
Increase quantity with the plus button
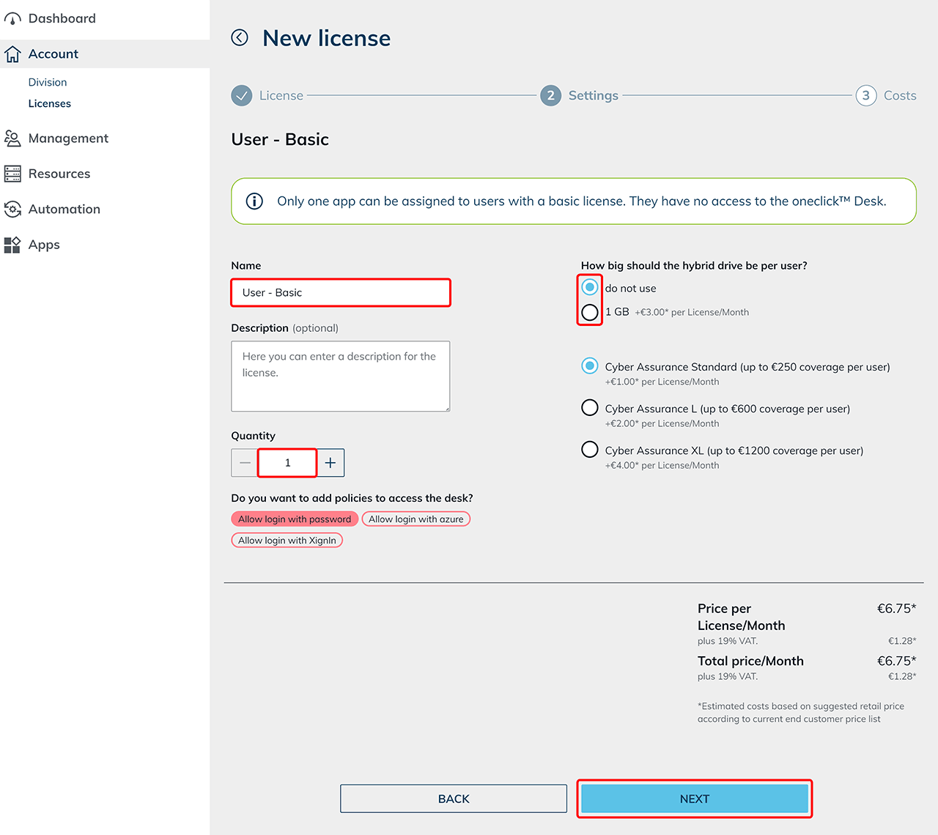tap(330, 463)
